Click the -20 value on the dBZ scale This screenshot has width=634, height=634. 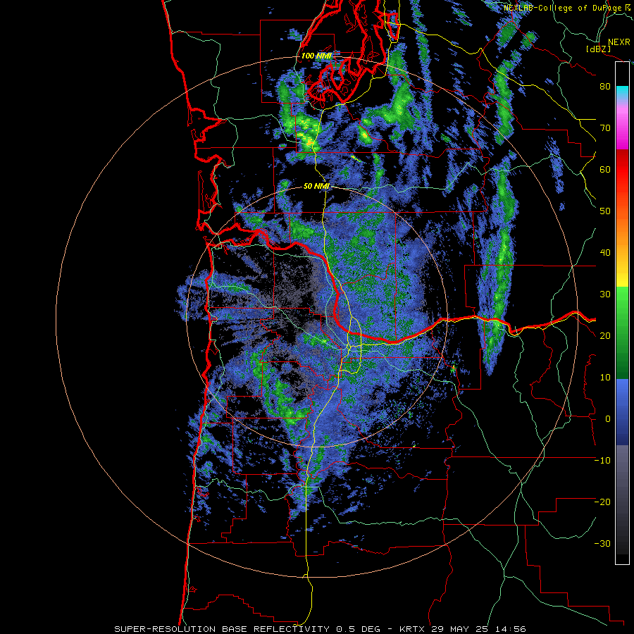603,502
